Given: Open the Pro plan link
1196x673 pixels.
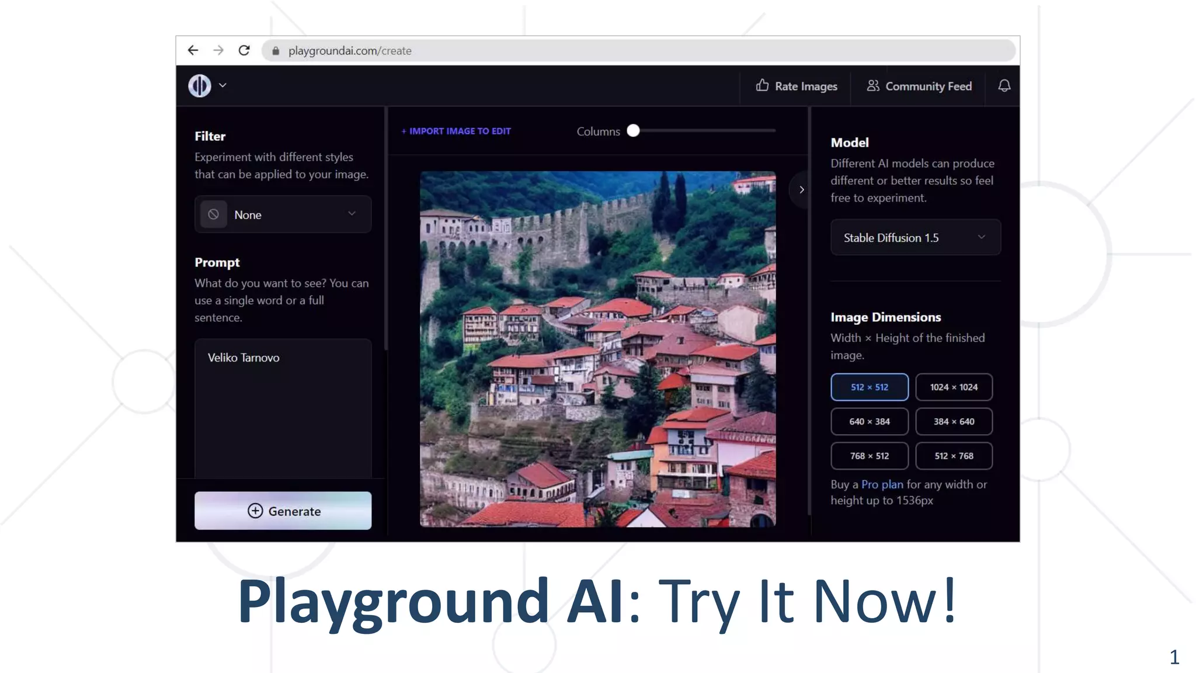Looking at the screenshot, I should pyautogui.click(x=882, y=484).
